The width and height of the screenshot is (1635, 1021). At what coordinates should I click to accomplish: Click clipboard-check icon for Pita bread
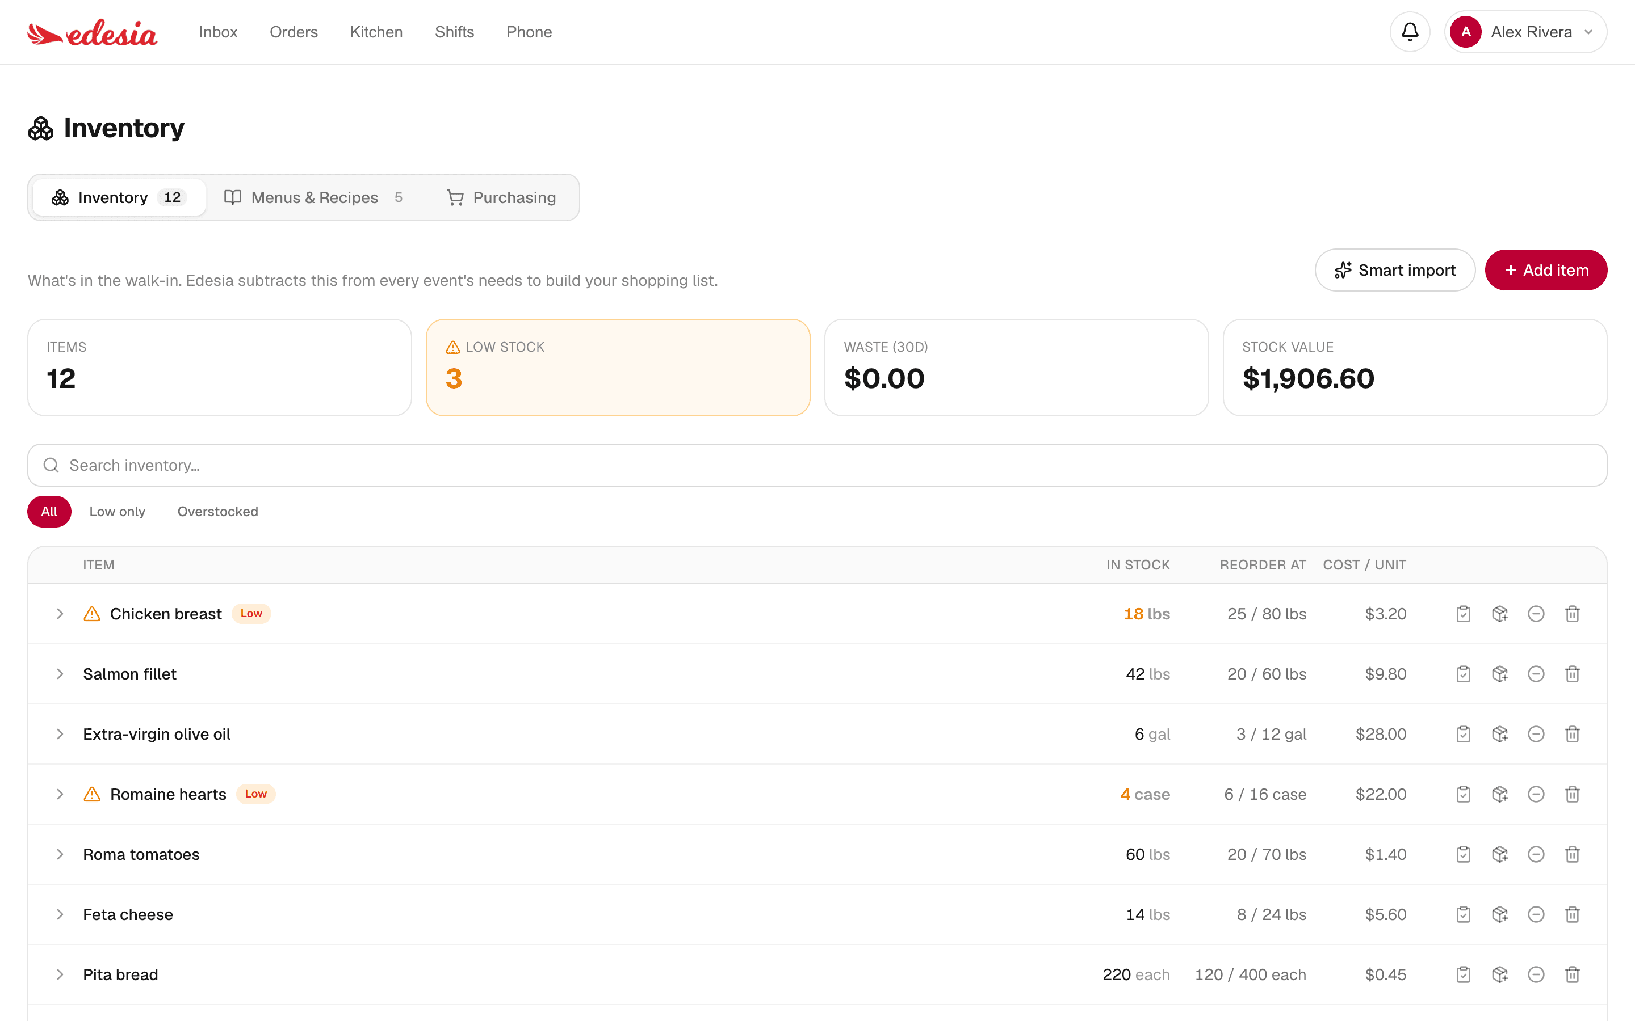pos(1464,974)
